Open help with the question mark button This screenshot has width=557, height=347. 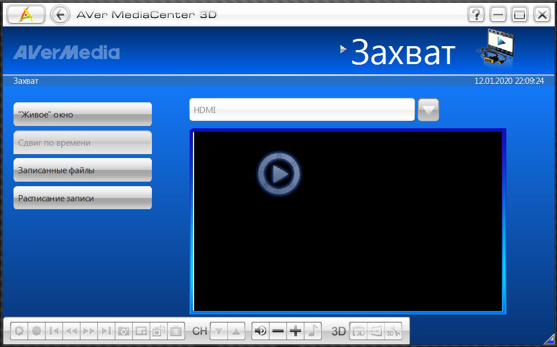[476, 15]
